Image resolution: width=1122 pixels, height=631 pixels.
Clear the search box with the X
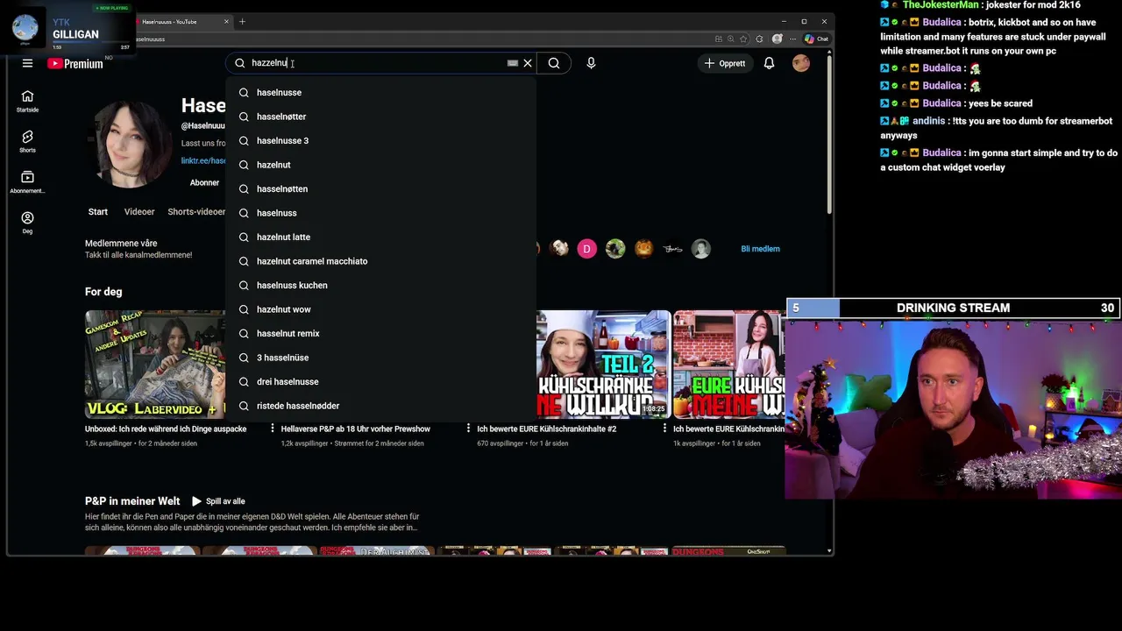[x=528, y=63]
